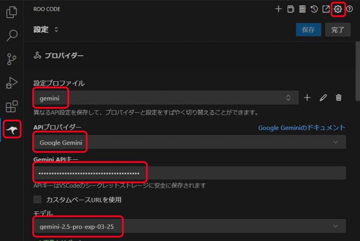Screen dimensions: 360x241
Task: Click the ROO CODE panel title
Action: coord(47,9)
